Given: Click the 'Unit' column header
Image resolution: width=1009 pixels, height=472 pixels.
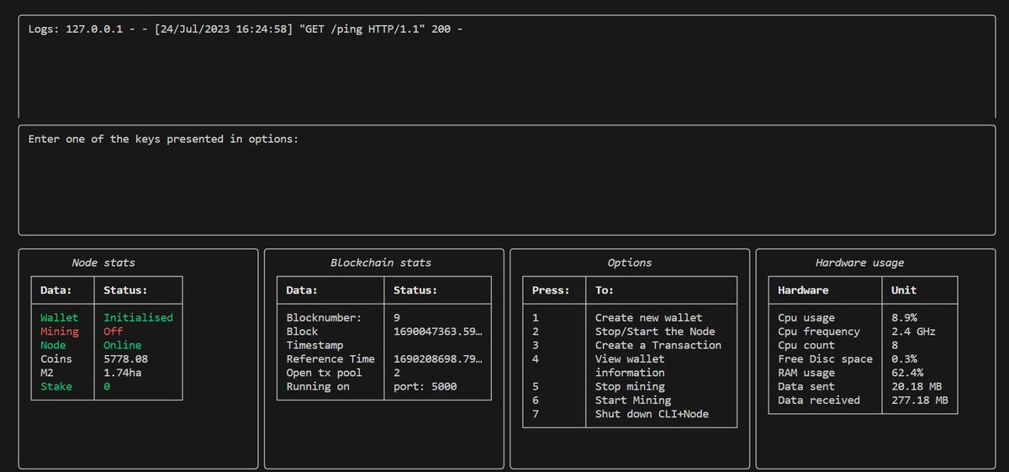Looking at the screenshot, I should [904, 289].
